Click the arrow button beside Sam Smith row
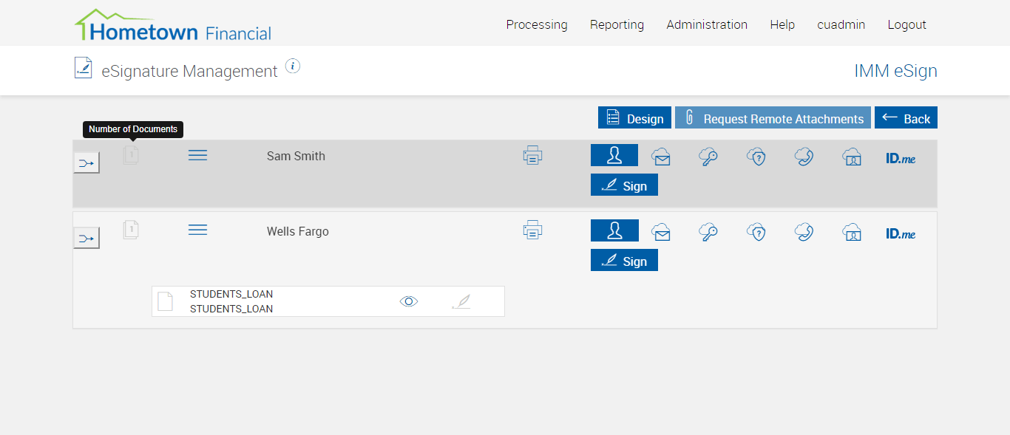Screen dimensions: 1010x435 click(87, 162)
